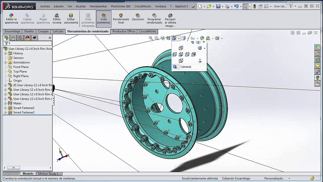Open Insertar menu
This screenshot has height=182, width=323.
[x=81, y=6]
